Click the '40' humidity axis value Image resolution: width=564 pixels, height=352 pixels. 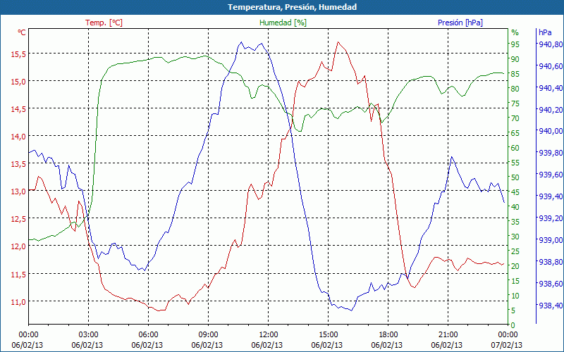515,207
